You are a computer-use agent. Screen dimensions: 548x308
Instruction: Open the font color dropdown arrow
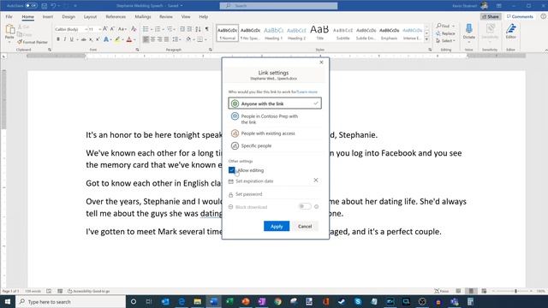point(134,40)
